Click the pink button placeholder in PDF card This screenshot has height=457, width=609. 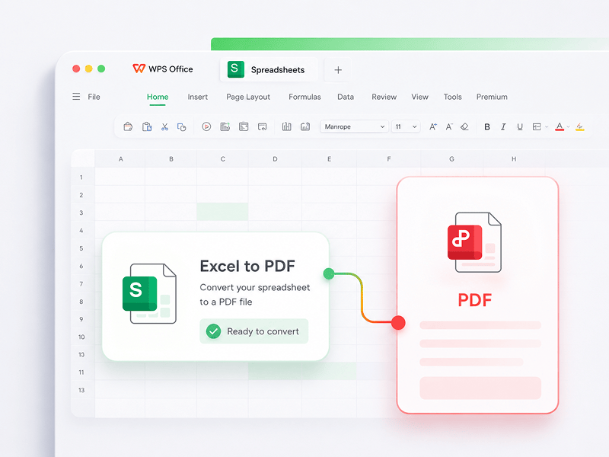(x=480, y=388)
